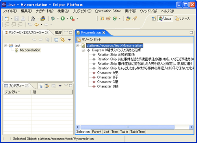
Task: Select My.correlation in Package Explorer
Action: tap(30, 50)
